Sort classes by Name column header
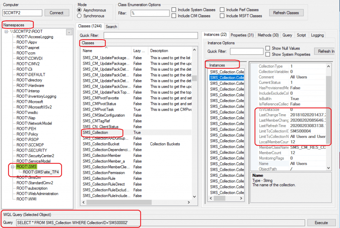This screenshot has width=340, height=228. [x=106, y=51]
